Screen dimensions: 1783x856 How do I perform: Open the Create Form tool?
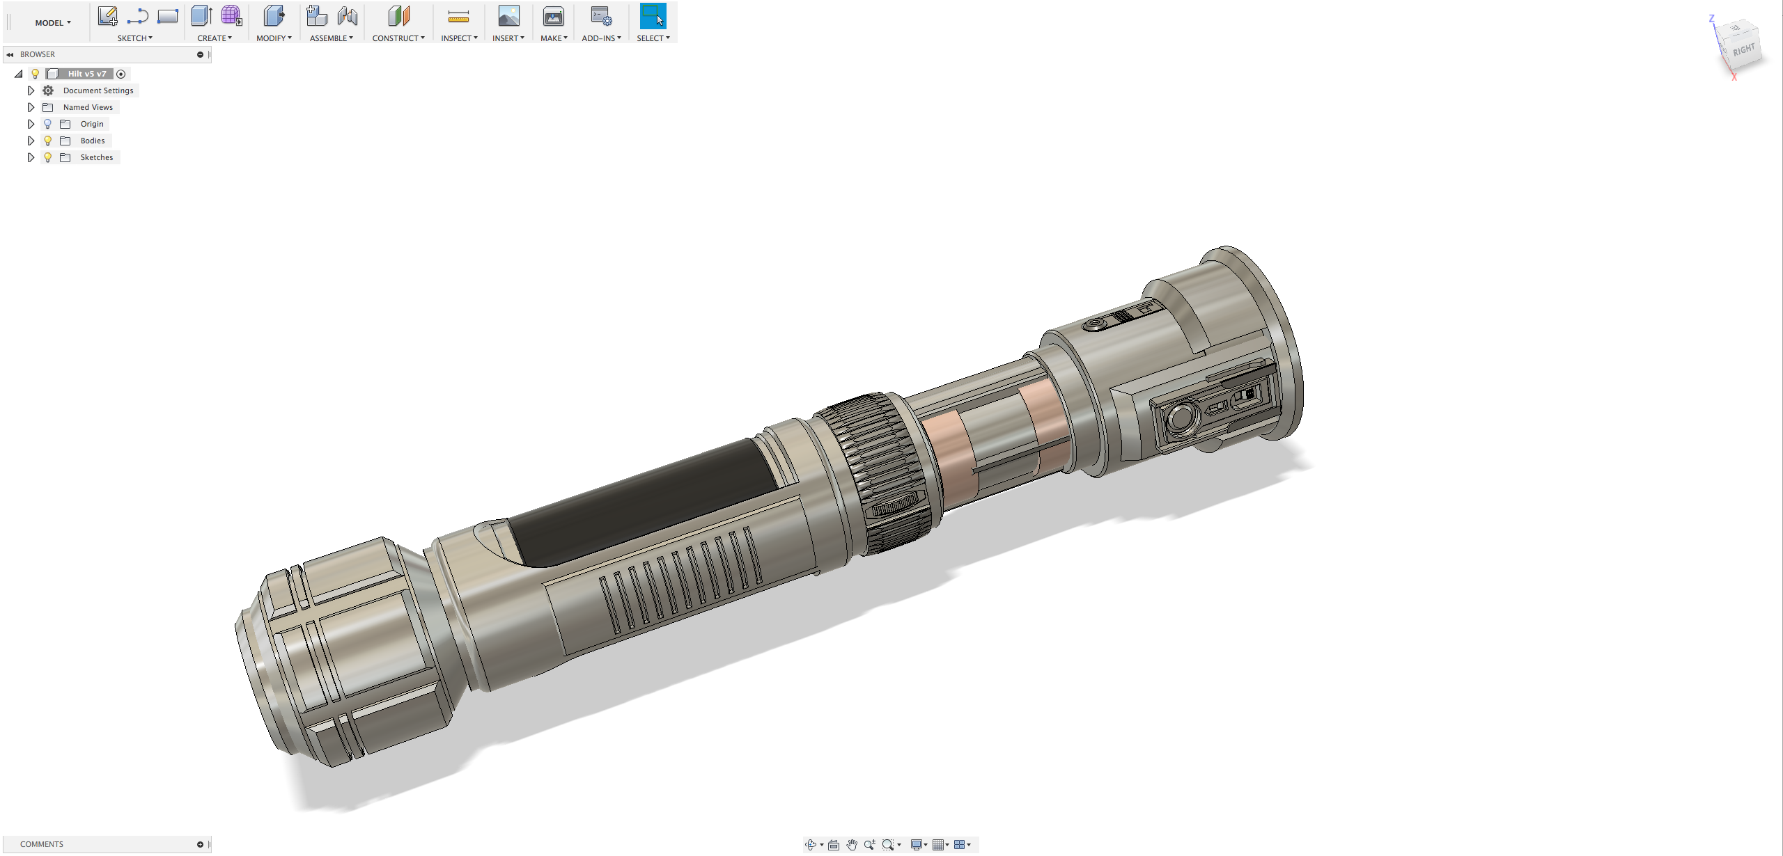click(231, 16)
